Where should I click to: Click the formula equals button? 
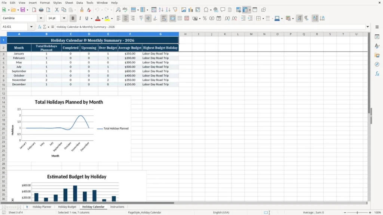pos(52,27)
